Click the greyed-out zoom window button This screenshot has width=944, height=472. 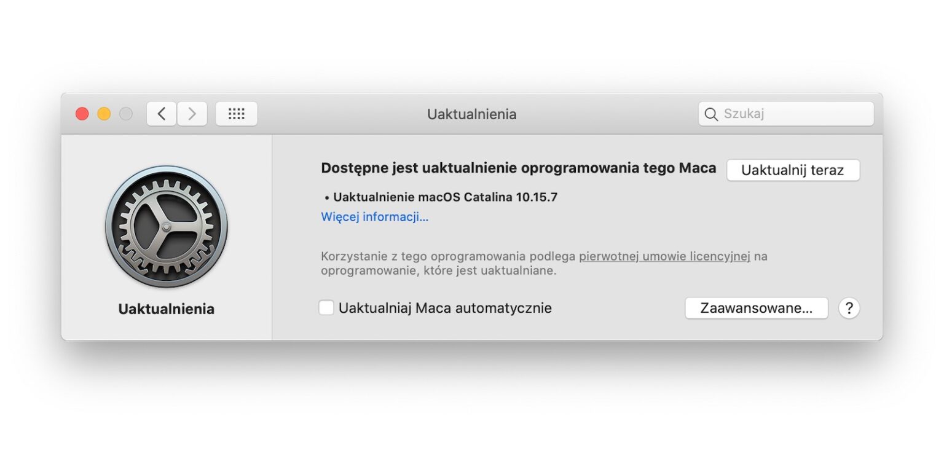click(126, 114)
